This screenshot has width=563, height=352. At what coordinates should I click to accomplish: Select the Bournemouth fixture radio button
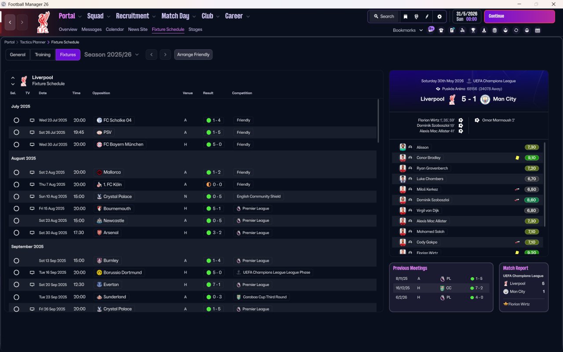point(16,209)
